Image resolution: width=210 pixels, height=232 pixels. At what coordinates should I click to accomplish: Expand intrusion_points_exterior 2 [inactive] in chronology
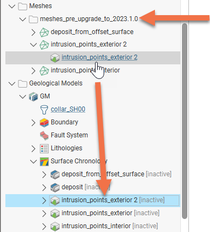coord(44,201)
